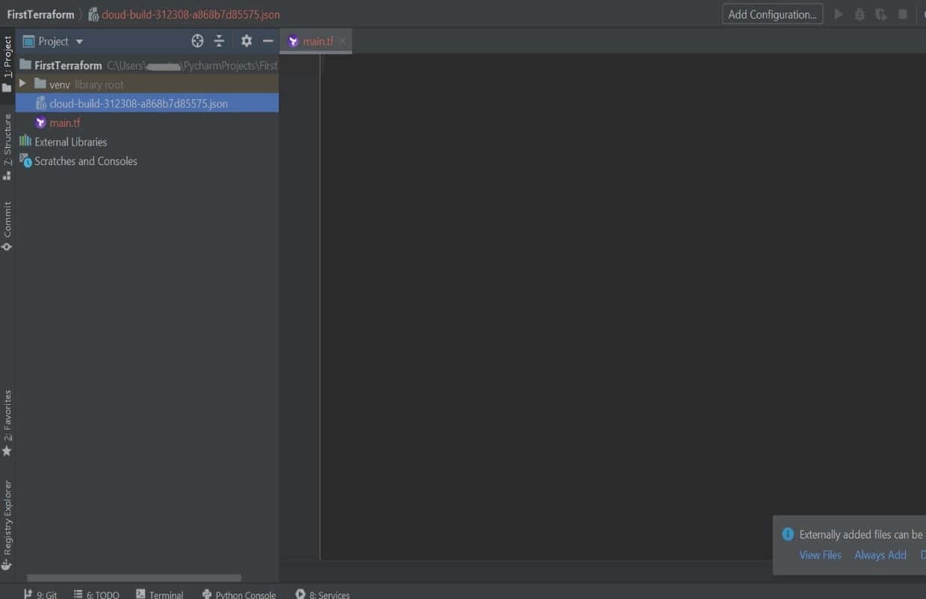The width and height of the screenshot is (926, 599).
Task: Click the View Files link in notification
Action: coord(820,555)
